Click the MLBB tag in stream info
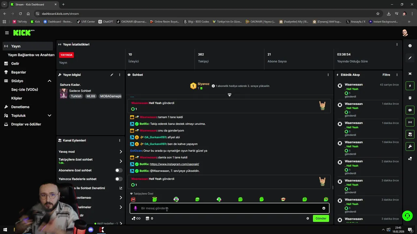Image resolution: width=417 pixels, height=234 pixels. click(x=91, y=96)
